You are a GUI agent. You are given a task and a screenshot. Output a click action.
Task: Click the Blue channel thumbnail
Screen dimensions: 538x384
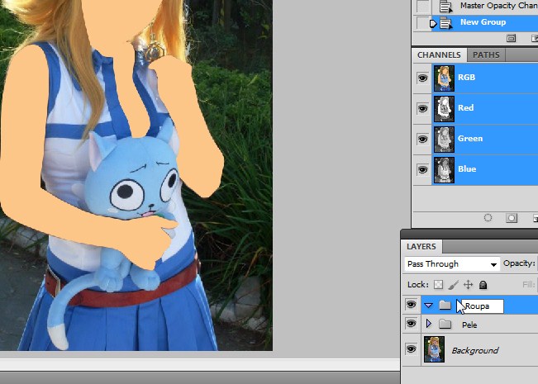point(444,170)
